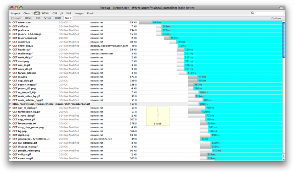Click the GET right.png entry

[21, 135]
